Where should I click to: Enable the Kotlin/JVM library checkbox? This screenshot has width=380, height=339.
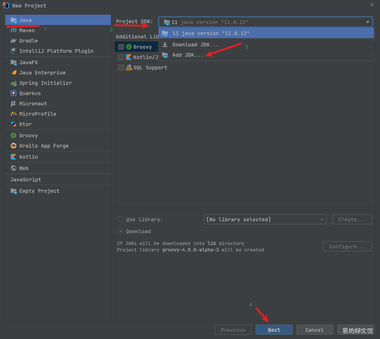tap(121, 57)
